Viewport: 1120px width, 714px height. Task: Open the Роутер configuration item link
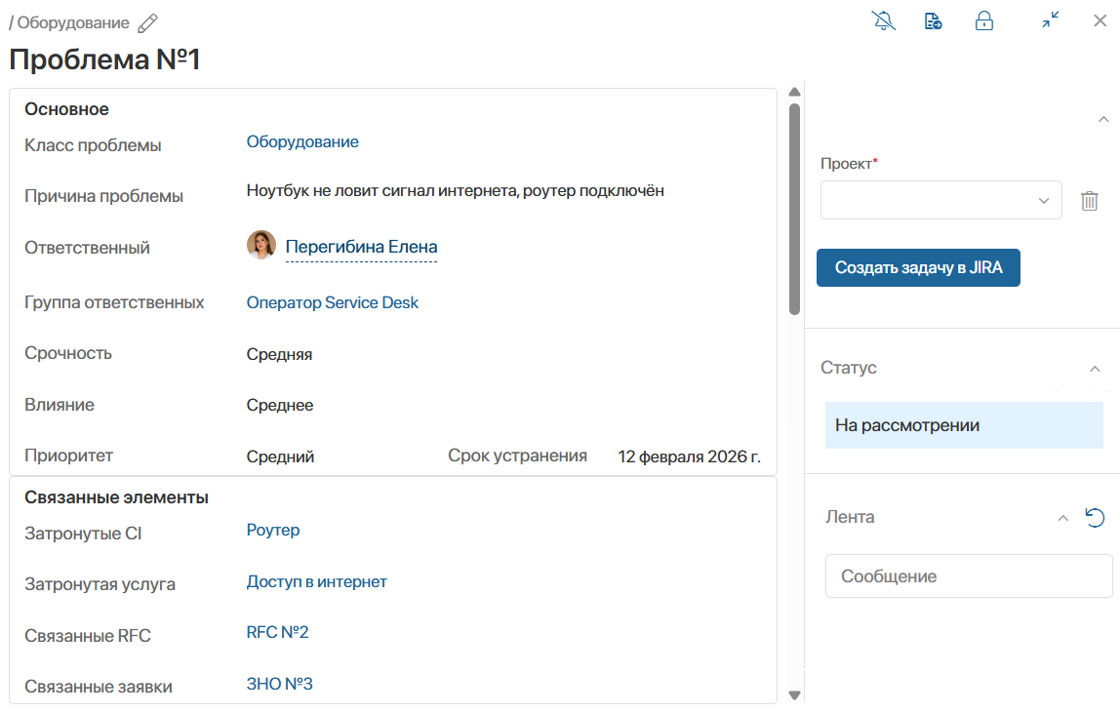pos(273,530)
